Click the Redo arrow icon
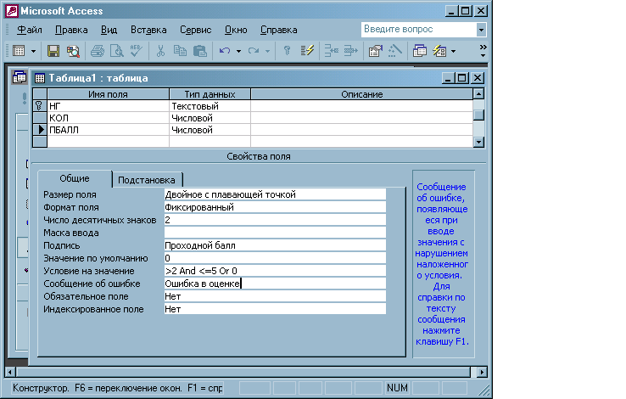Viewport: 626px width, 399px height. pyautogui.click(x=253, y=51)
